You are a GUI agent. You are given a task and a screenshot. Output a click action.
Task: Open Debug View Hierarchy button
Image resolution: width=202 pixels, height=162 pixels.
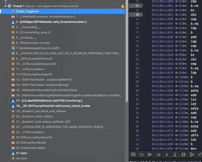click(x=183, y=154)
